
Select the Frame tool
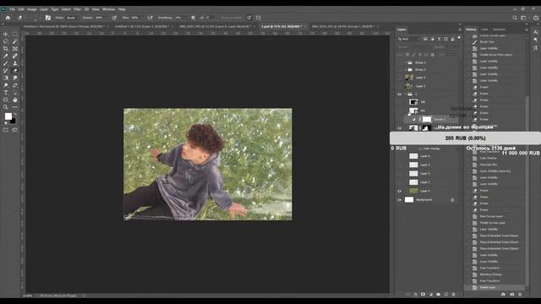click(x=15, y=49)
